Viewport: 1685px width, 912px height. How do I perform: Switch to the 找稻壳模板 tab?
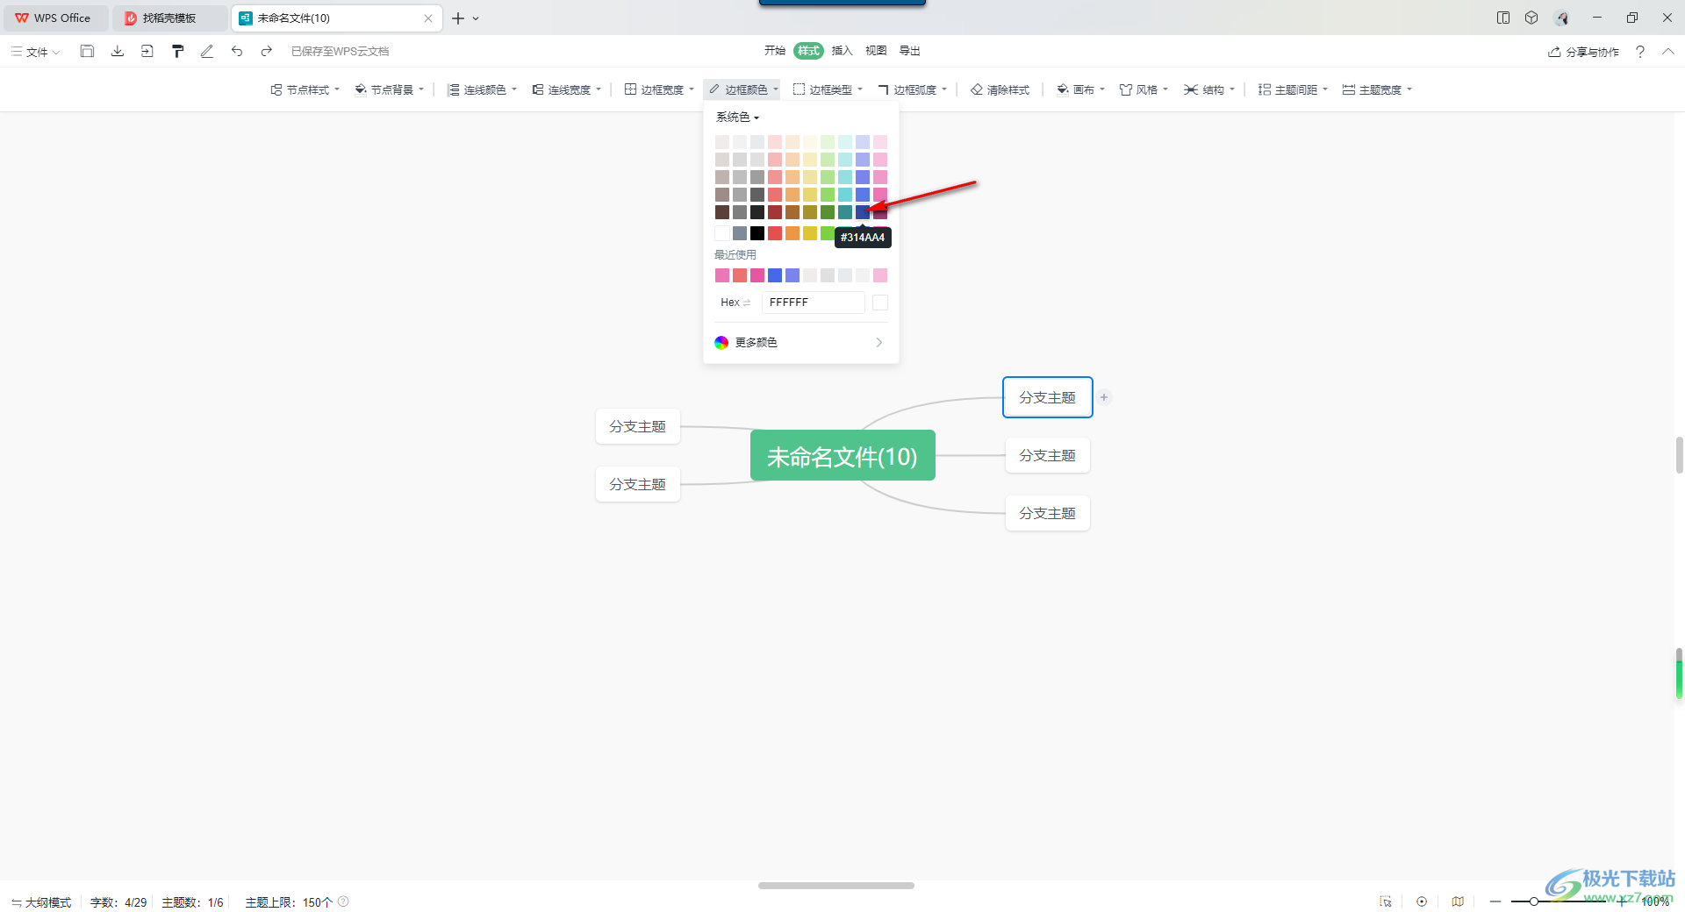(169, 18)
